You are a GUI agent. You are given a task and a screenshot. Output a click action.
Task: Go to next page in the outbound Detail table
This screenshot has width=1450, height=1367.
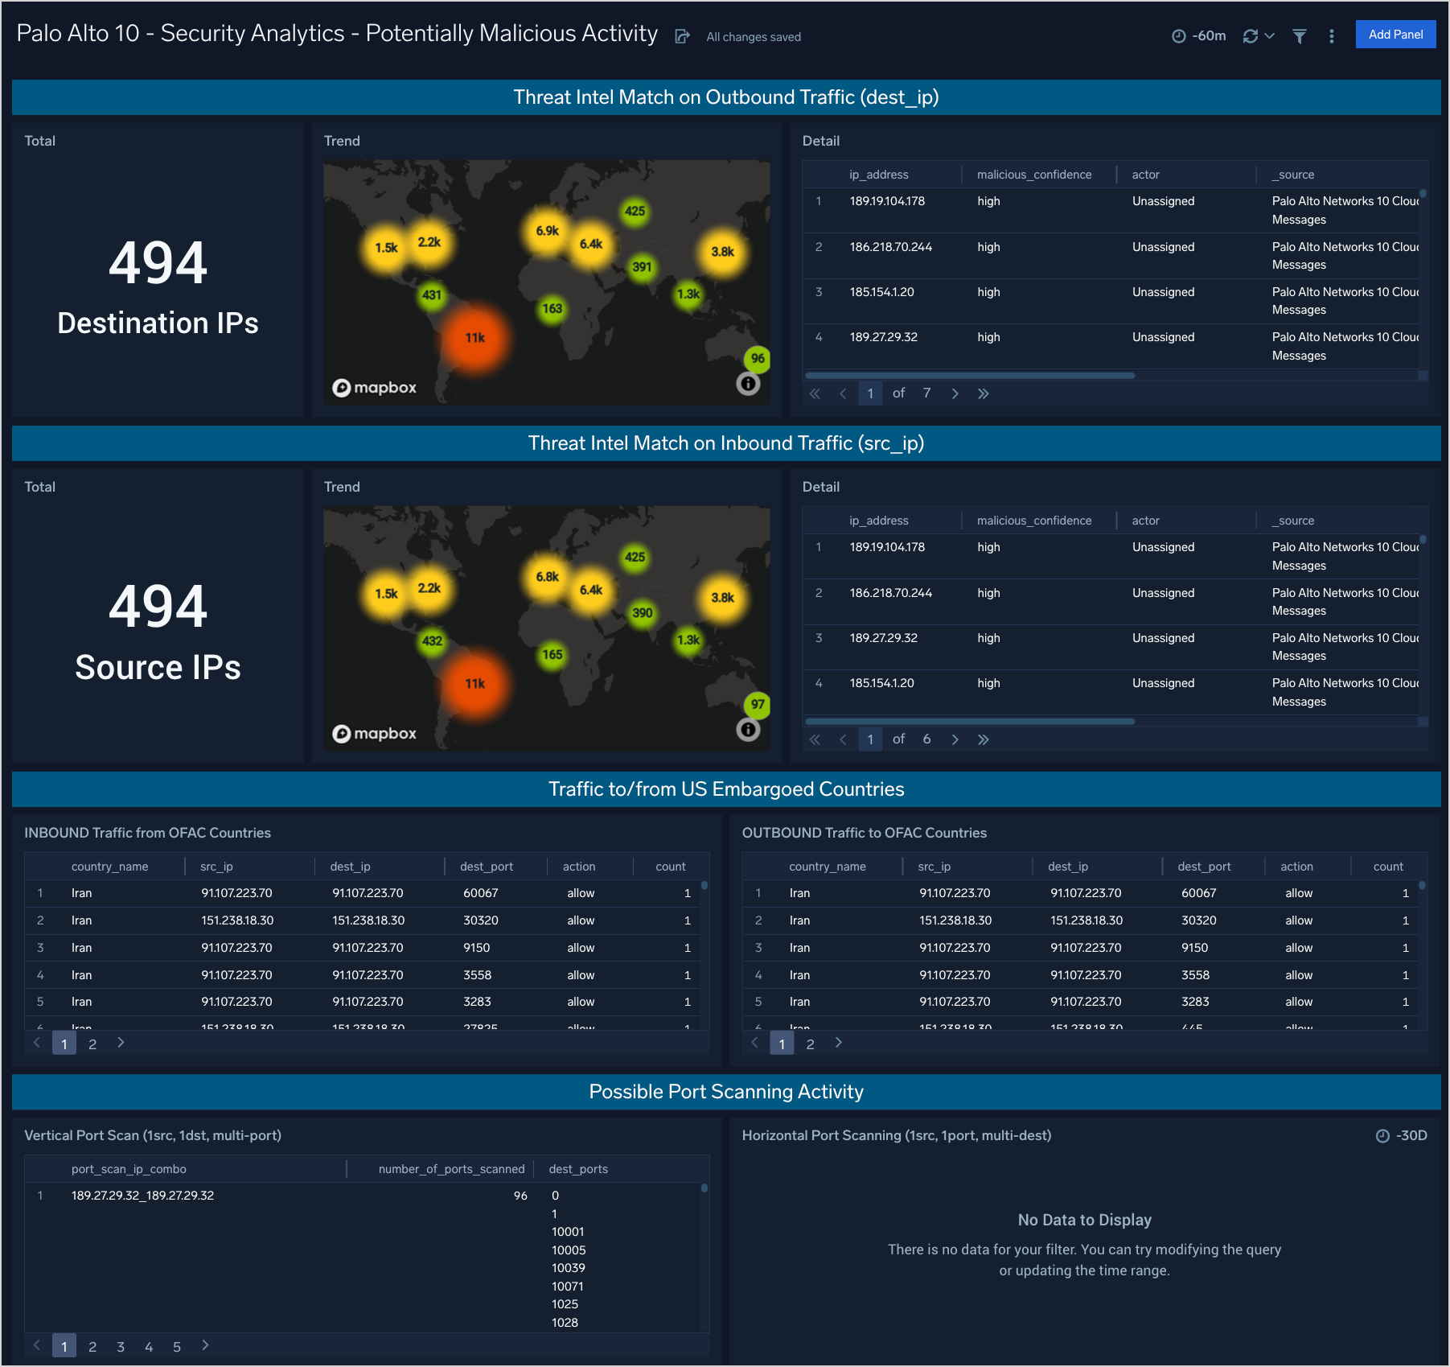click(955, 393)
